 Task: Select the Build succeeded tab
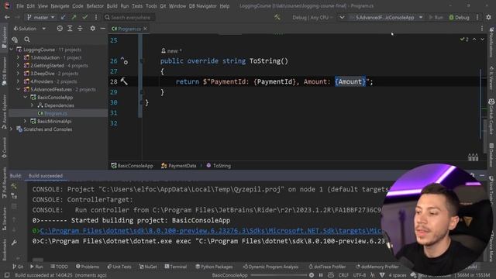tap(46, 176)
